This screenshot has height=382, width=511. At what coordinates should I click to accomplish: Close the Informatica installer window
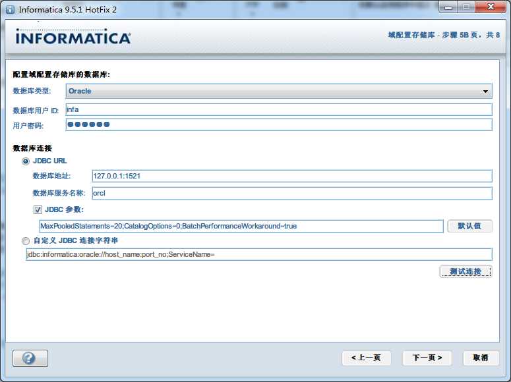(491, 7)
